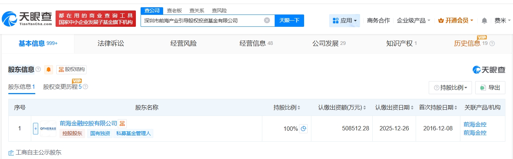This screenshot has width=513, height=159.
Task: Open the 应用 dropdown menu
Action: click(344, 21)
